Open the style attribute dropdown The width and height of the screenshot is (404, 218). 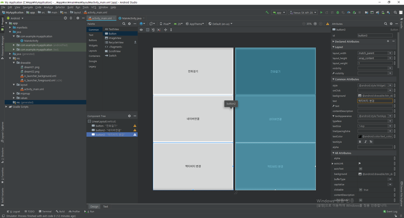[390, 86]
